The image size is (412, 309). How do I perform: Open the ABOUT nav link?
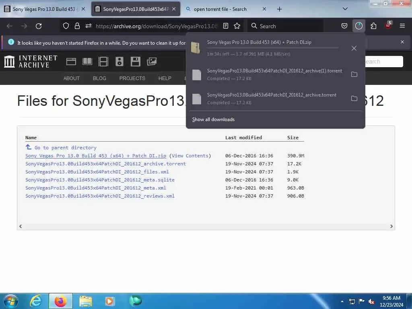pos(72,78)
